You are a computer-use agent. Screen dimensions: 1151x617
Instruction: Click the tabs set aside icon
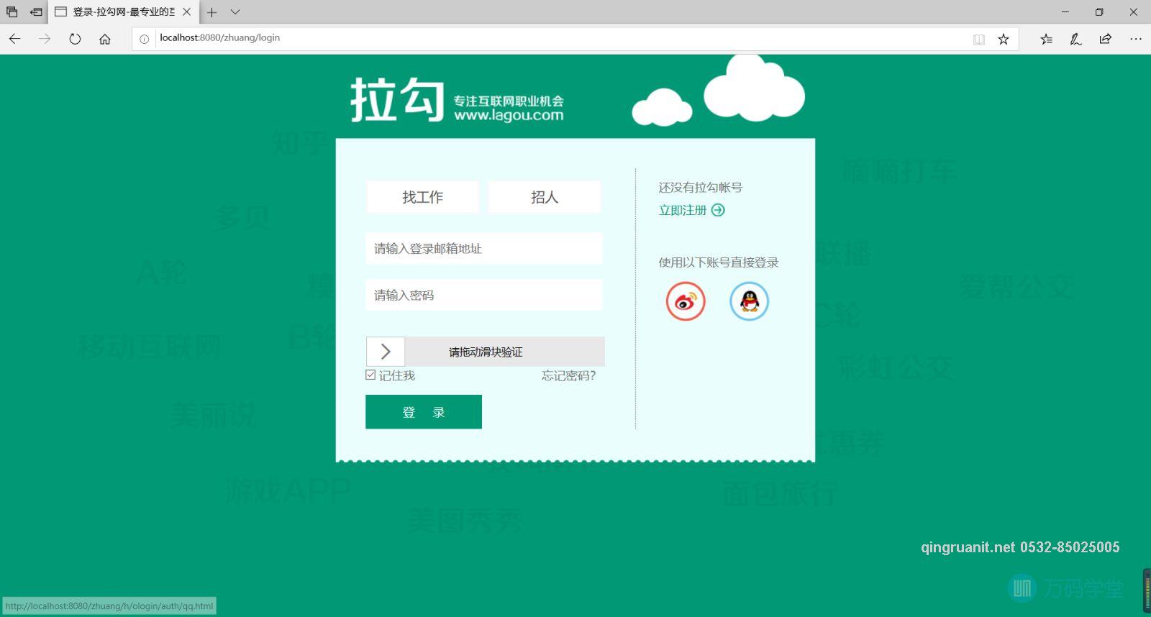click(x=12, y=12)
